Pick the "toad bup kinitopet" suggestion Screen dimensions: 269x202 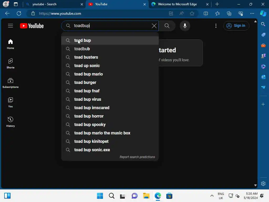[x=110, y=141]
